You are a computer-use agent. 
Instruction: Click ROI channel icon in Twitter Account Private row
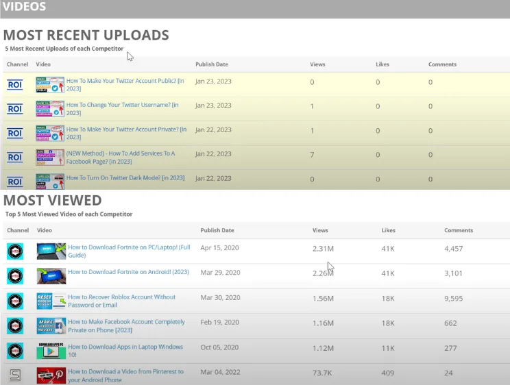tap(15, 134)
